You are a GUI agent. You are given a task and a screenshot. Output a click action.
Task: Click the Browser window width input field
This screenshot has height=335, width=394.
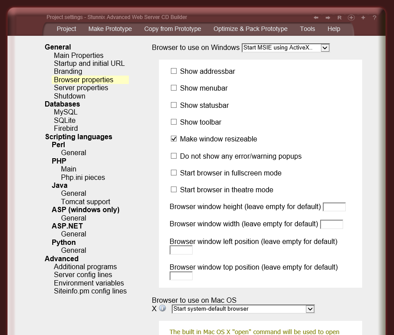pyautogui.click(x=332, y=224)
